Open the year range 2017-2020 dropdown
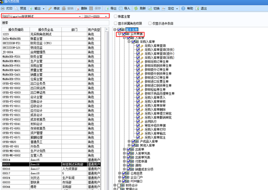 point(106,16)
